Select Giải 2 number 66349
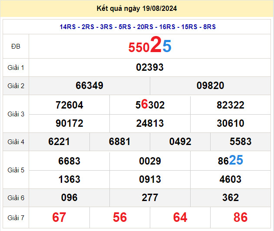 89,86
